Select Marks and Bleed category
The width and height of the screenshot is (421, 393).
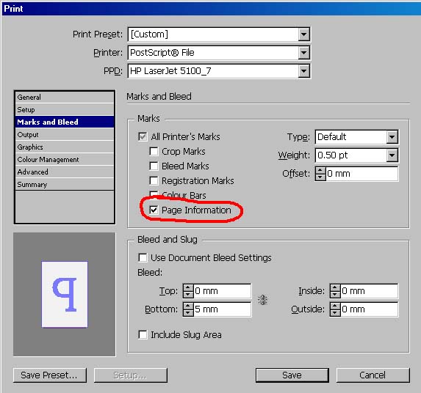coord(65,122)
